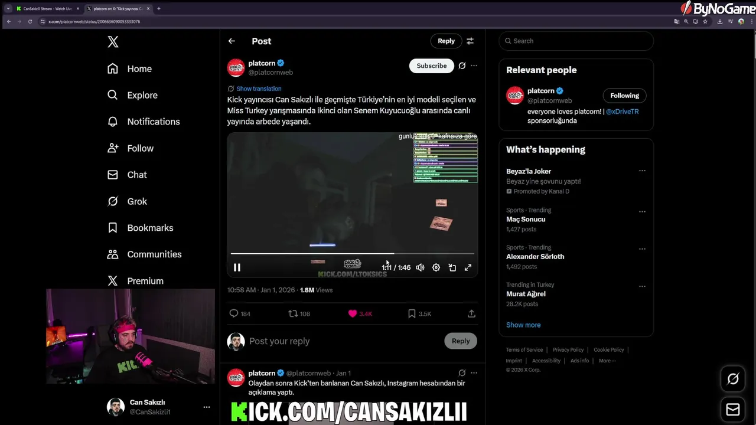Open Chat from the sidebar

(x=127, y=175)
